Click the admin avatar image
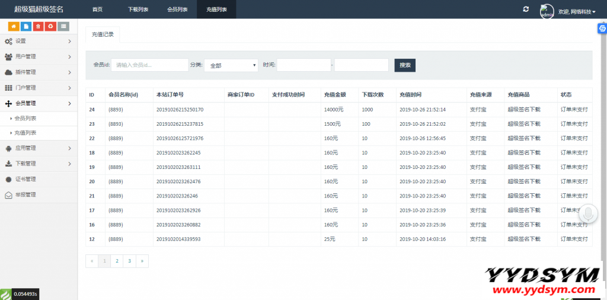Viewport: 607px width, 300px height. tap(547, 11)
